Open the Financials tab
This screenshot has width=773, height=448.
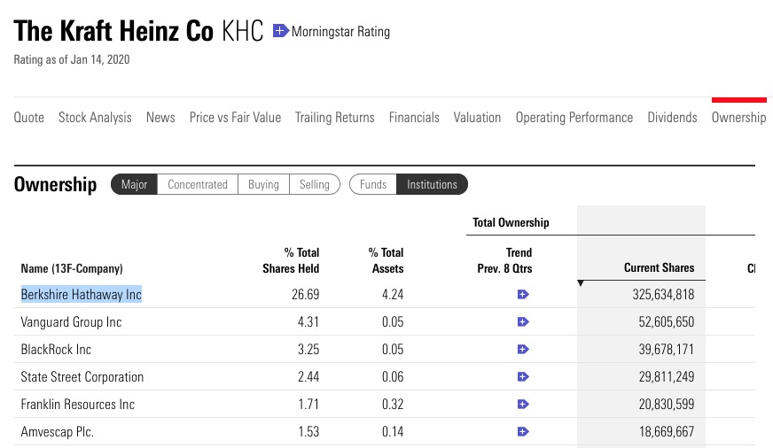coord(414,117)
